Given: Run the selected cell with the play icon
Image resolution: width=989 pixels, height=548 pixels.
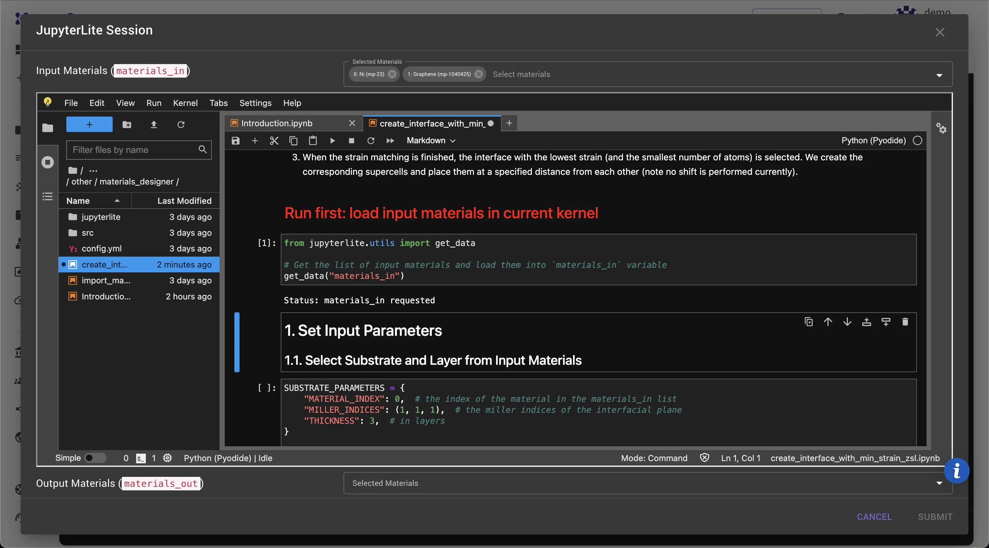Looking at the screenshot, I should [x=333, y=141].
